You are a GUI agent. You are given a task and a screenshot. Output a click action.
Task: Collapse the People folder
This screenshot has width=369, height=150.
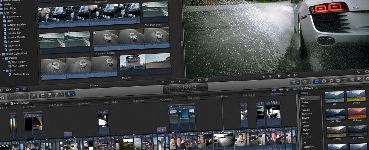click(x=3, y=58)
